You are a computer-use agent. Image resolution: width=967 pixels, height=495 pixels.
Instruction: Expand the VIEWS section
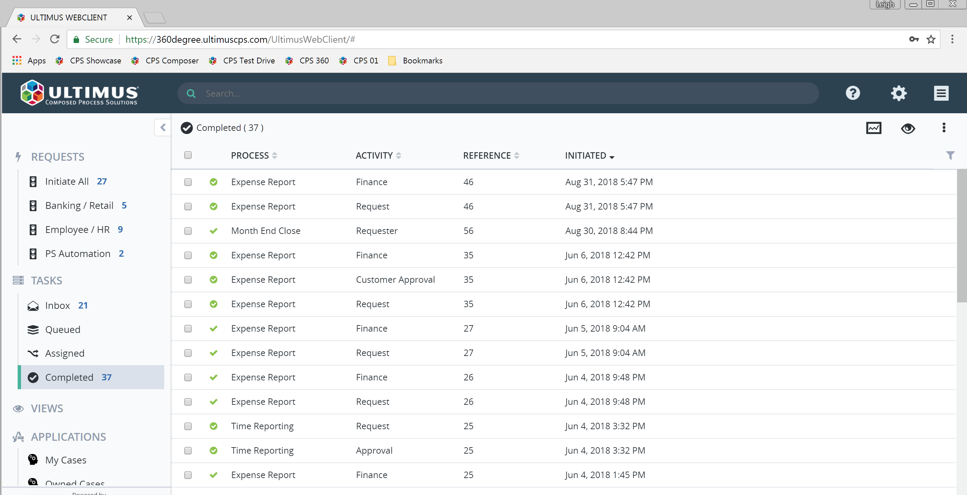click(x=47, y=408)
